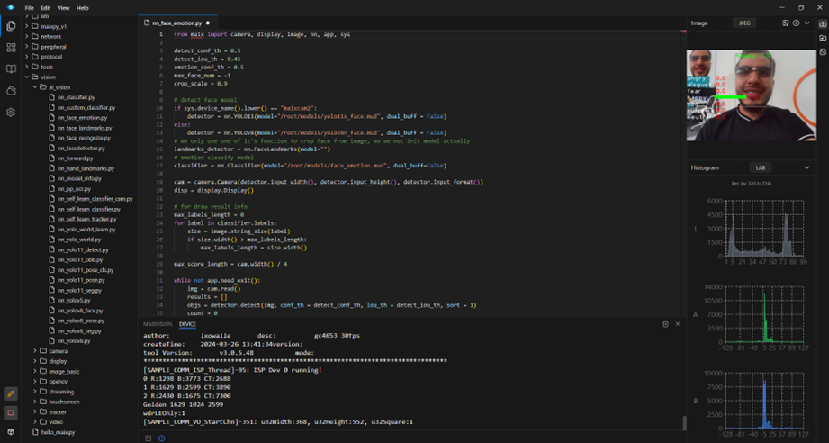Click the folder import icon at right edge
Viewport: 829px width, 443px height.
tap(823, 38)
